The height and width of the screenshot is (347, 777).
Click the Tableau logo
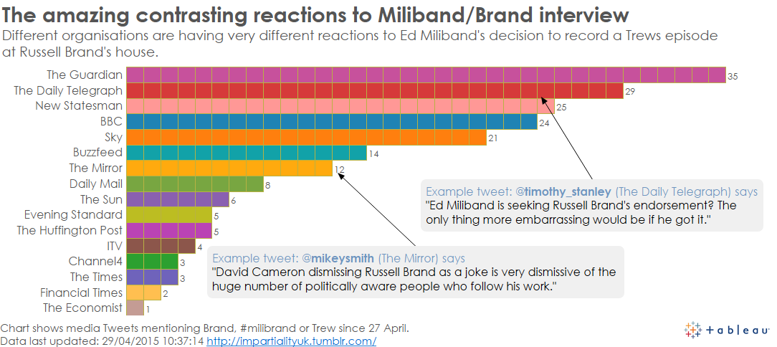coord(725,330)
